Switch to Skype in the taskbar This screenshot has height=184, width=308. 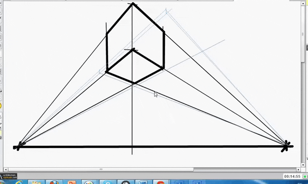click(108, 182)
